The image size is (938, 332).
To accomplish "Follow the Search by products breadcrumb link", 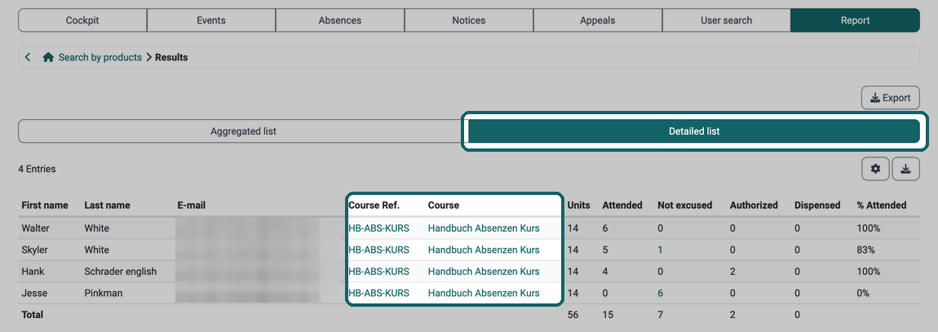I will pyautogui.click(x=100, y=57).
